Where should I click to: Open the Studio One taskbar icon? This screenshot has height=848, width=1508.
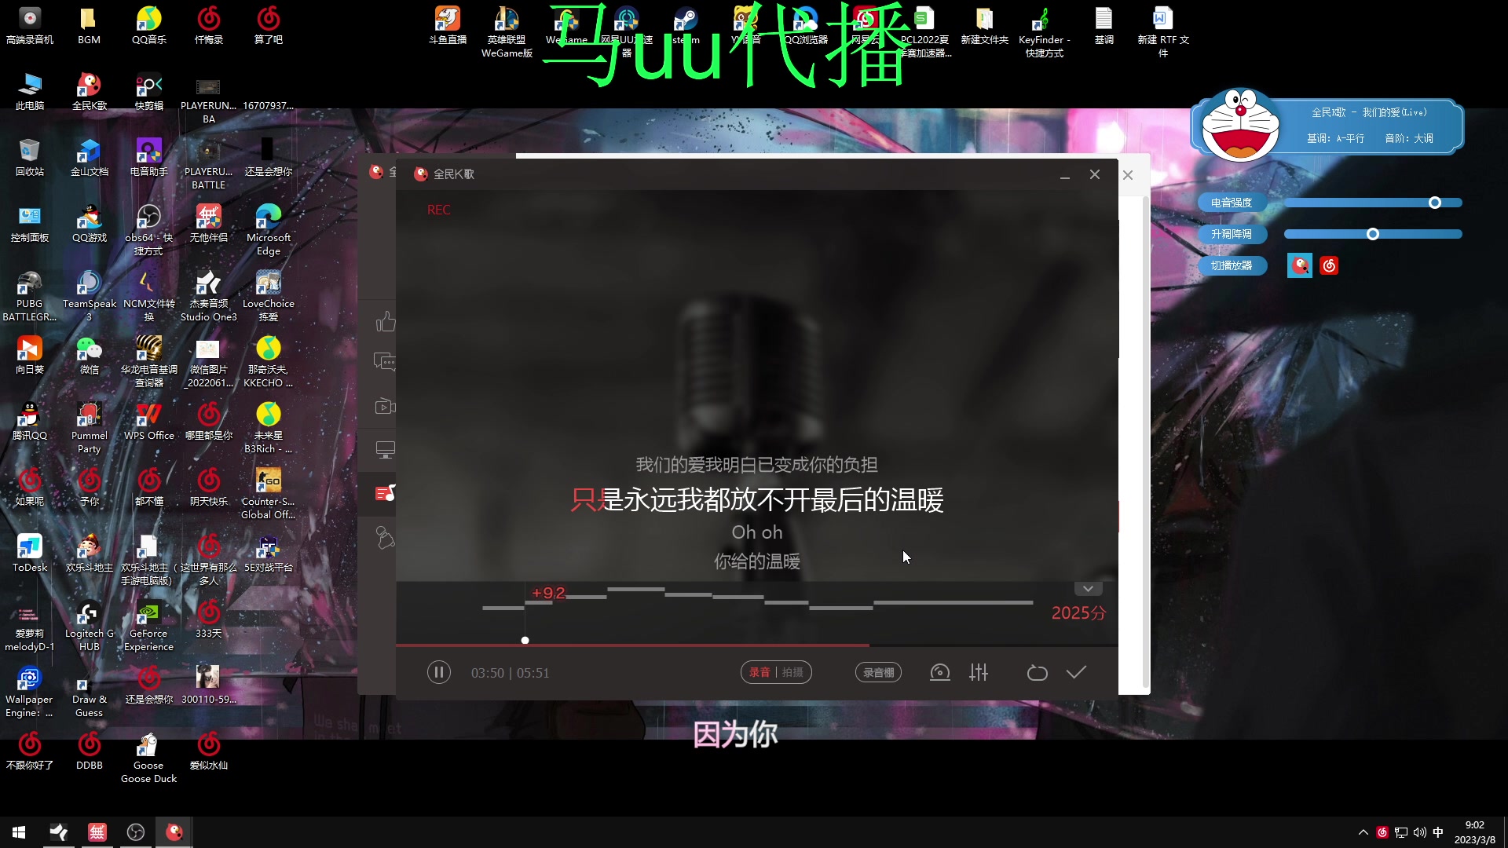[x=59, y=832]
